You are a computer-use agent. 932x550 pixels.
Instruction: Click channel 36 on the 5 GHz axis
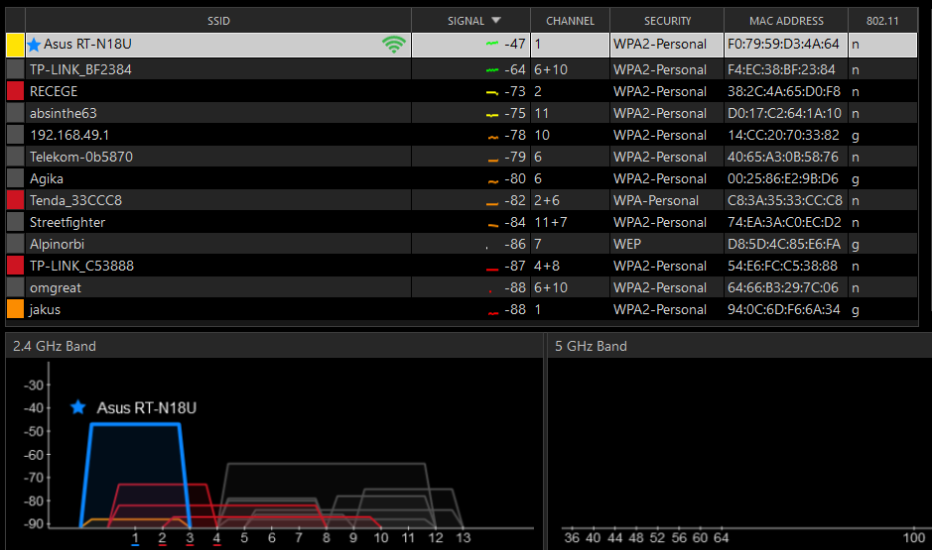(572, 537)
